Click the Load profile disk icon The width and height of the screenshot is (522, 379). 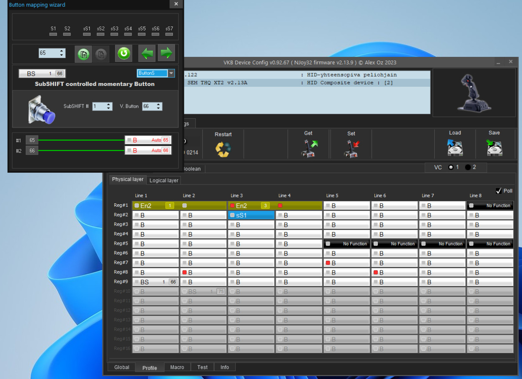(x=455, y=147)
